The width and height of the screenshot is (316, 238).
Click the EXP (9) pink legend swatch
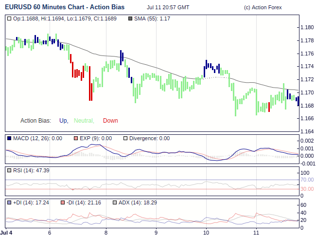coord(75,138)
